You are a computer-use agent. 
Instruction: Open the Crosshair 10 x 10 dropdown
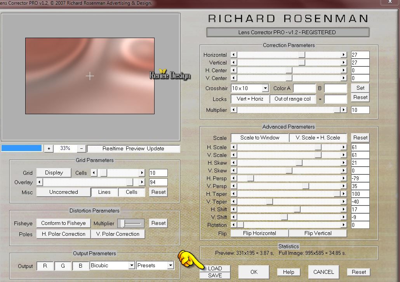[265, 88]
